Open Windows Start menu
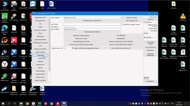The height and width of the screenshot is (106, 190). (x=3, y=103)
